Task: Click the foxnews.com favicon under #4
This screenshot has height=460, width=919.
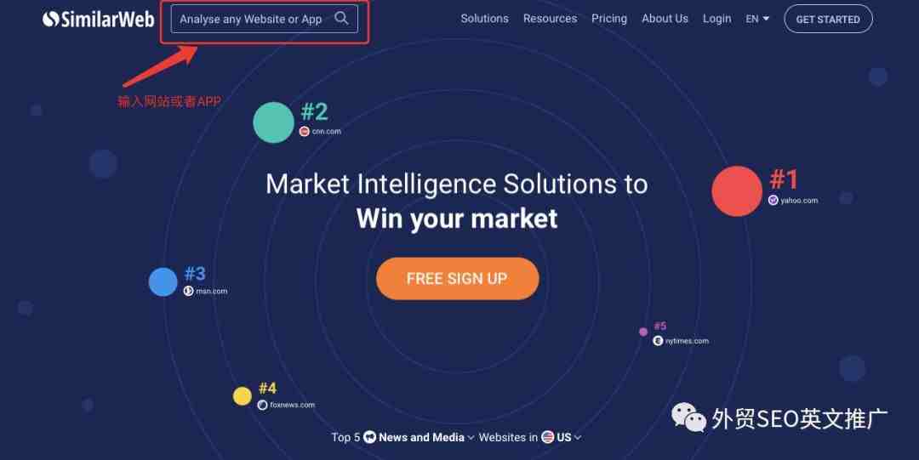Action: (x=263, y=405)
